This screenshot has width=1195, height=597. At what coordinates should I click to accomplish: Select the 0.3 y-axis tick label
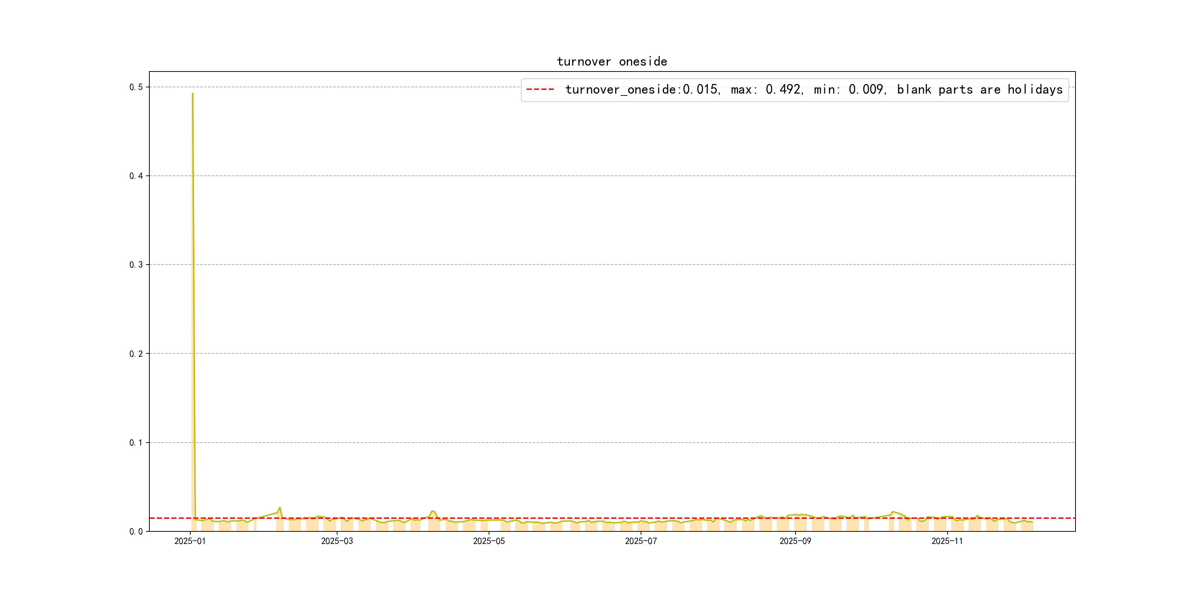click(x=136, y=265)
